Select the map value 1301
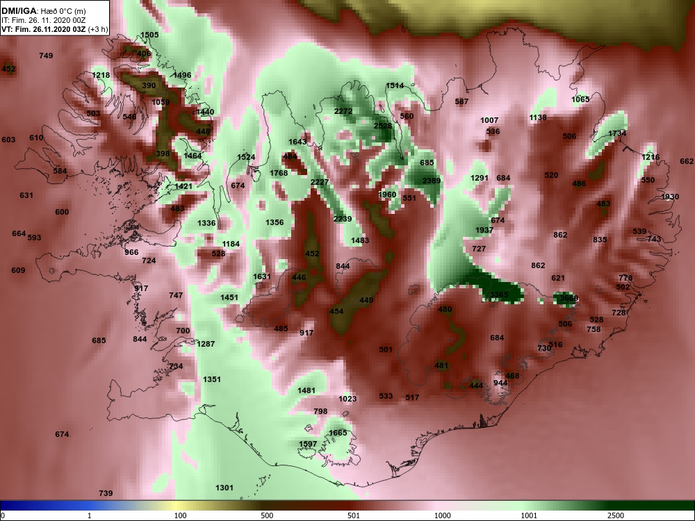695x521 pixels. [224, 488]
